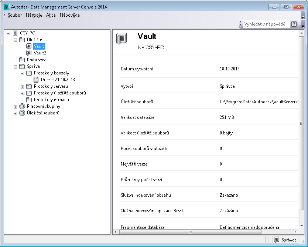Click the Na CSY-PC subtitle text
The image size is (308, 247).
[151, 47]
